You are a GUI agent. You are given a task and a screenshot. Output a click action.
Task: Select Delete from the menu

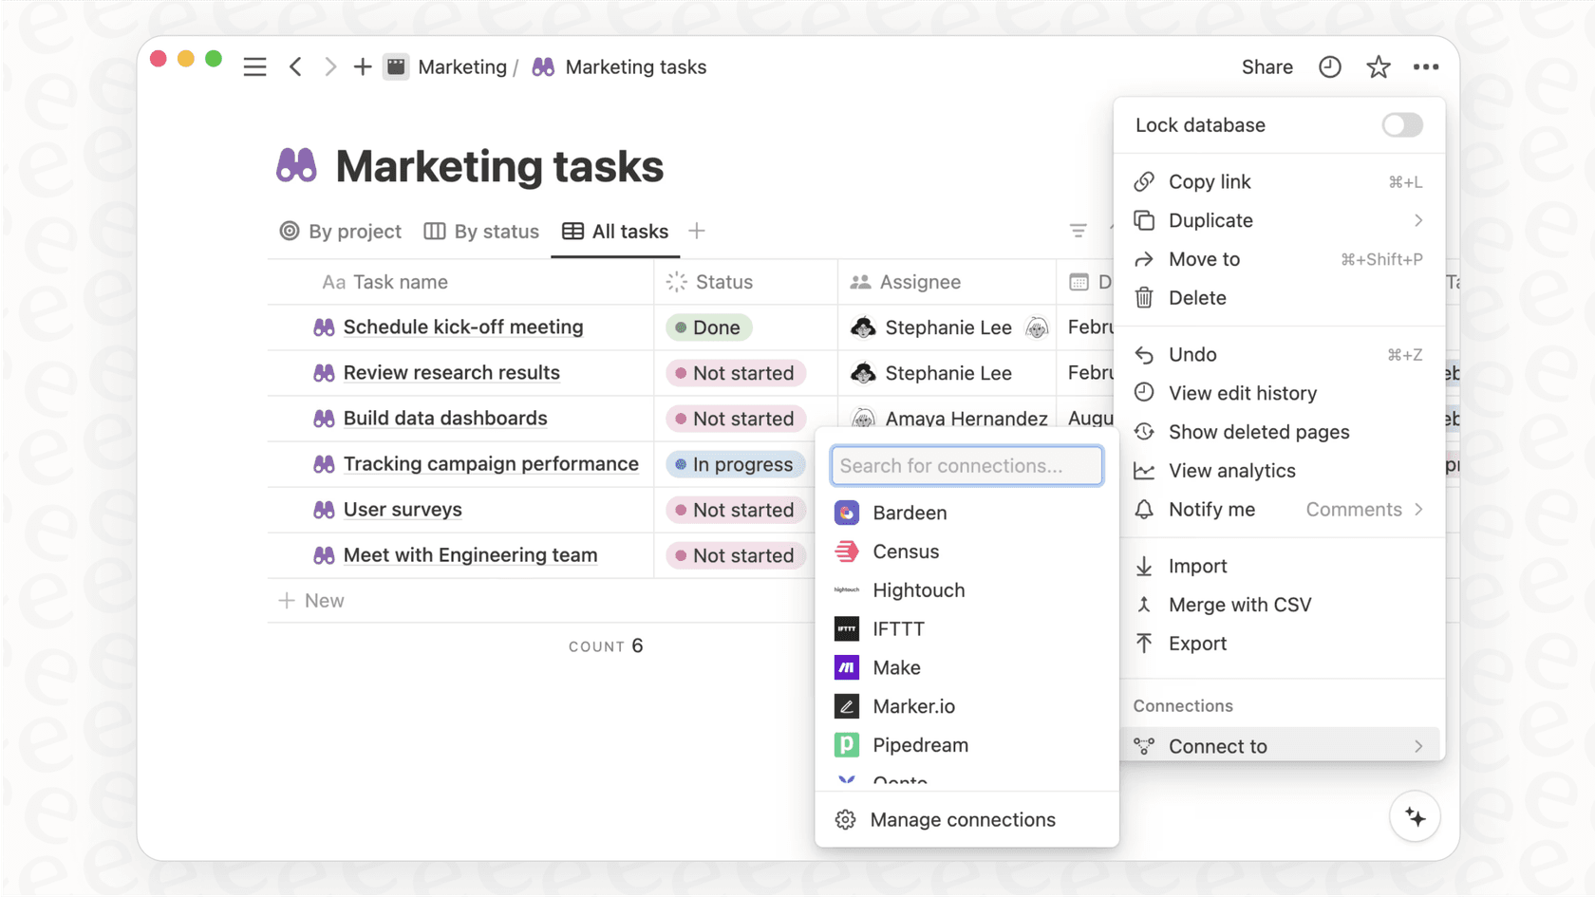[1195, 297]
